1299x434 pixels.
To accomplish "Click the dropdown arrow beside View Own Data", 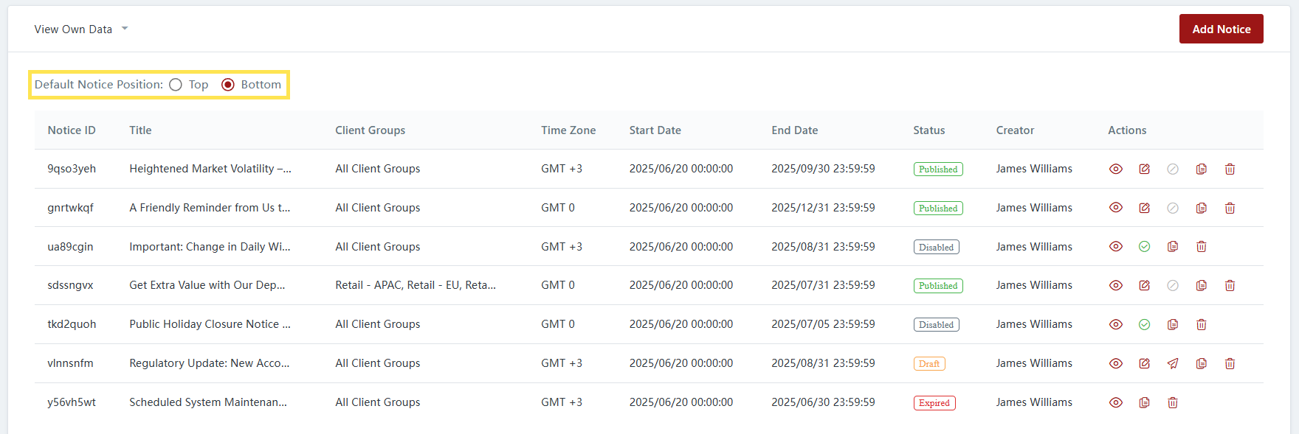I will click(x=125, y=29).
